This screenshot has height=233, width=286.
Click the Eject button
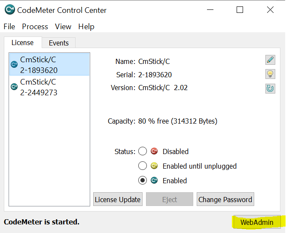(170, 199)
